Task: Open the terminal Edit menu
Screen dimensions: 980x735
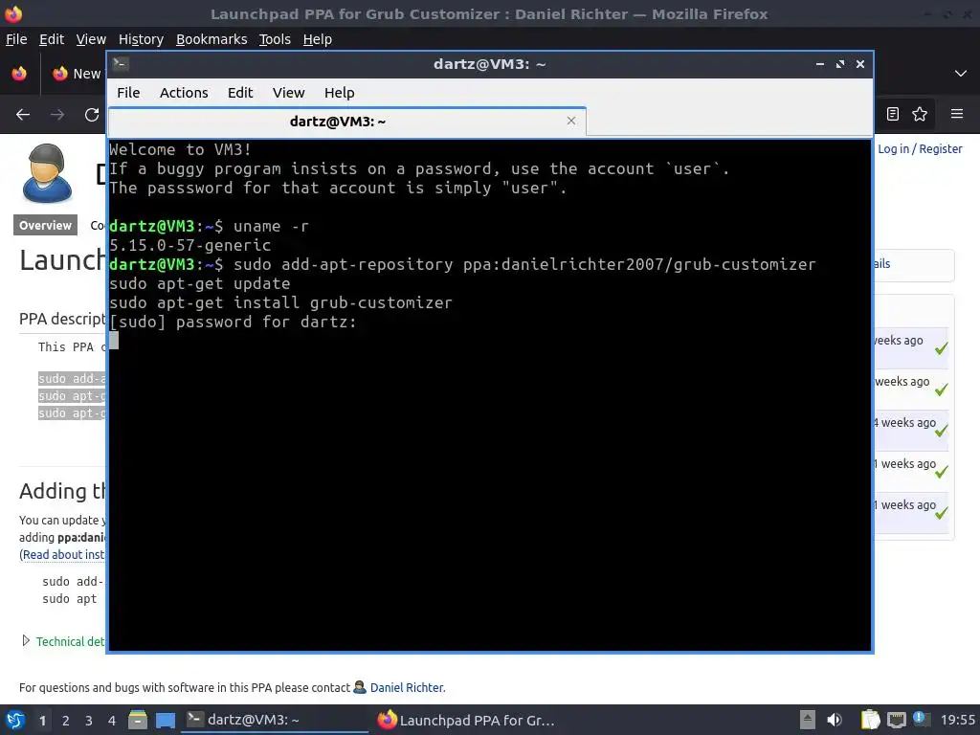Action: point(240,93)
